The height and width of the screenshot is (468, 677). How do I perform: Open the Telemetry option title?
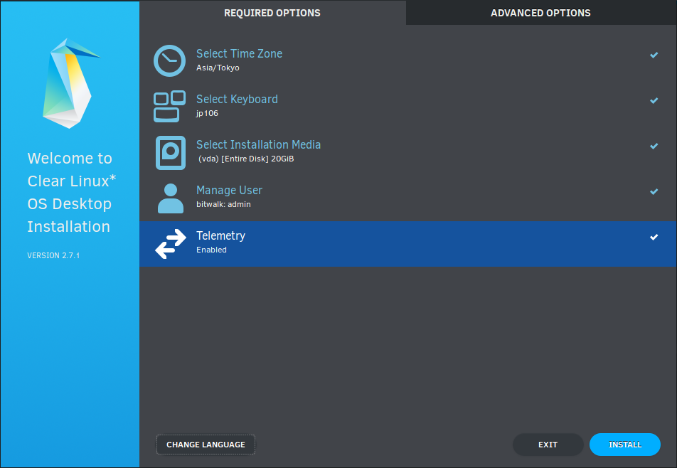[220, 235]
